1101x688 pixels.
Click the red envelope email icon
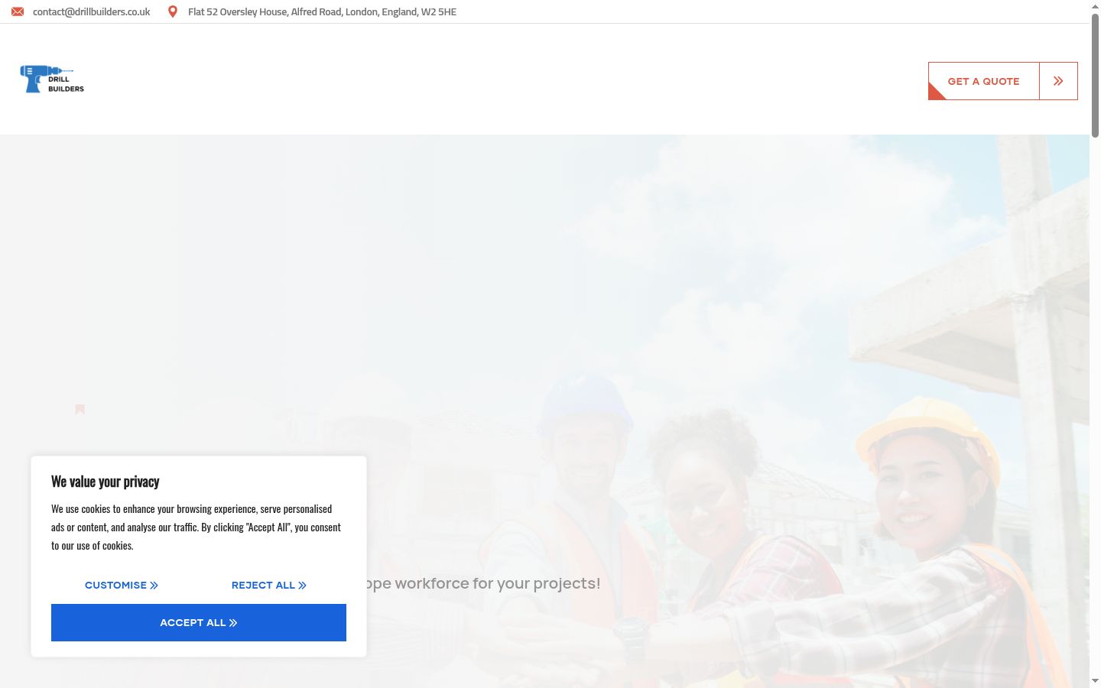tap(18, 11)
